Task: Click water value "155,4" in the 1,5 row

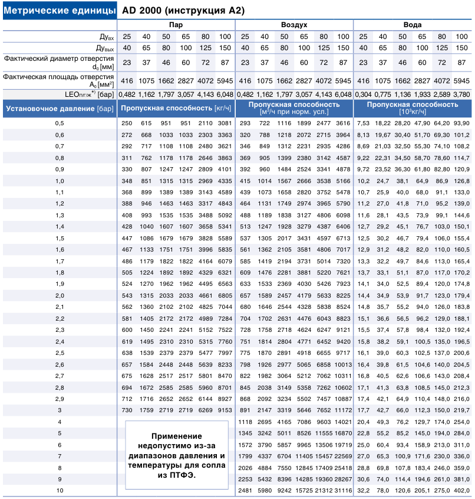Action: 461,239
